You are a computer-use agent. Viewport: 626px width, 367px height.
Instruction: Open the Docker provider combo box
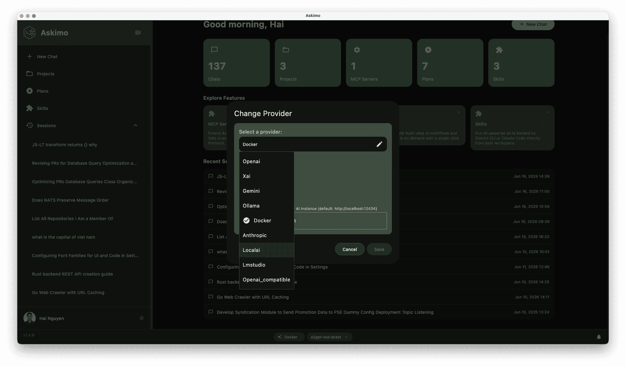click(x=313, y=144)
